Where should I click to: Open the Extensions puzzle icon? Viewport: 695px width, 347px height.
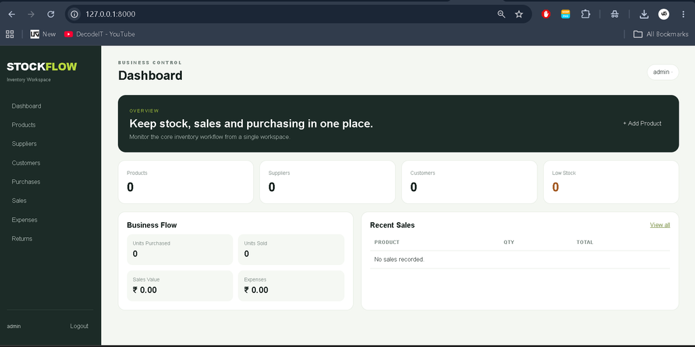tap(586, 14)
